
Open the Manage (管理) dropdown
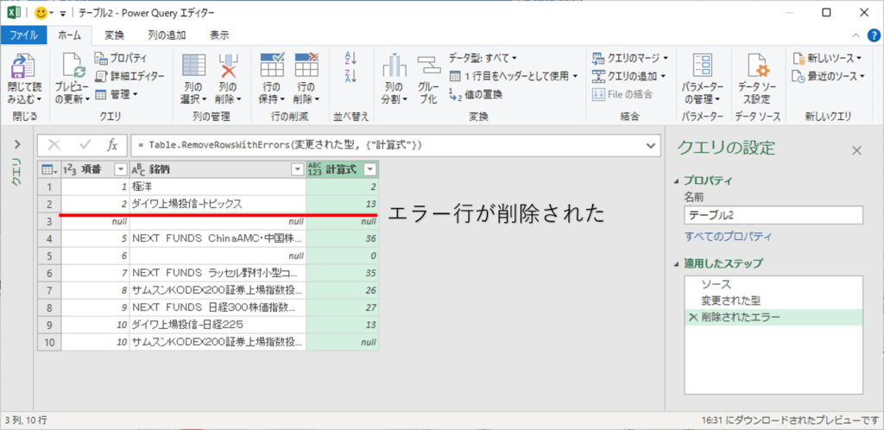(117, 94)
